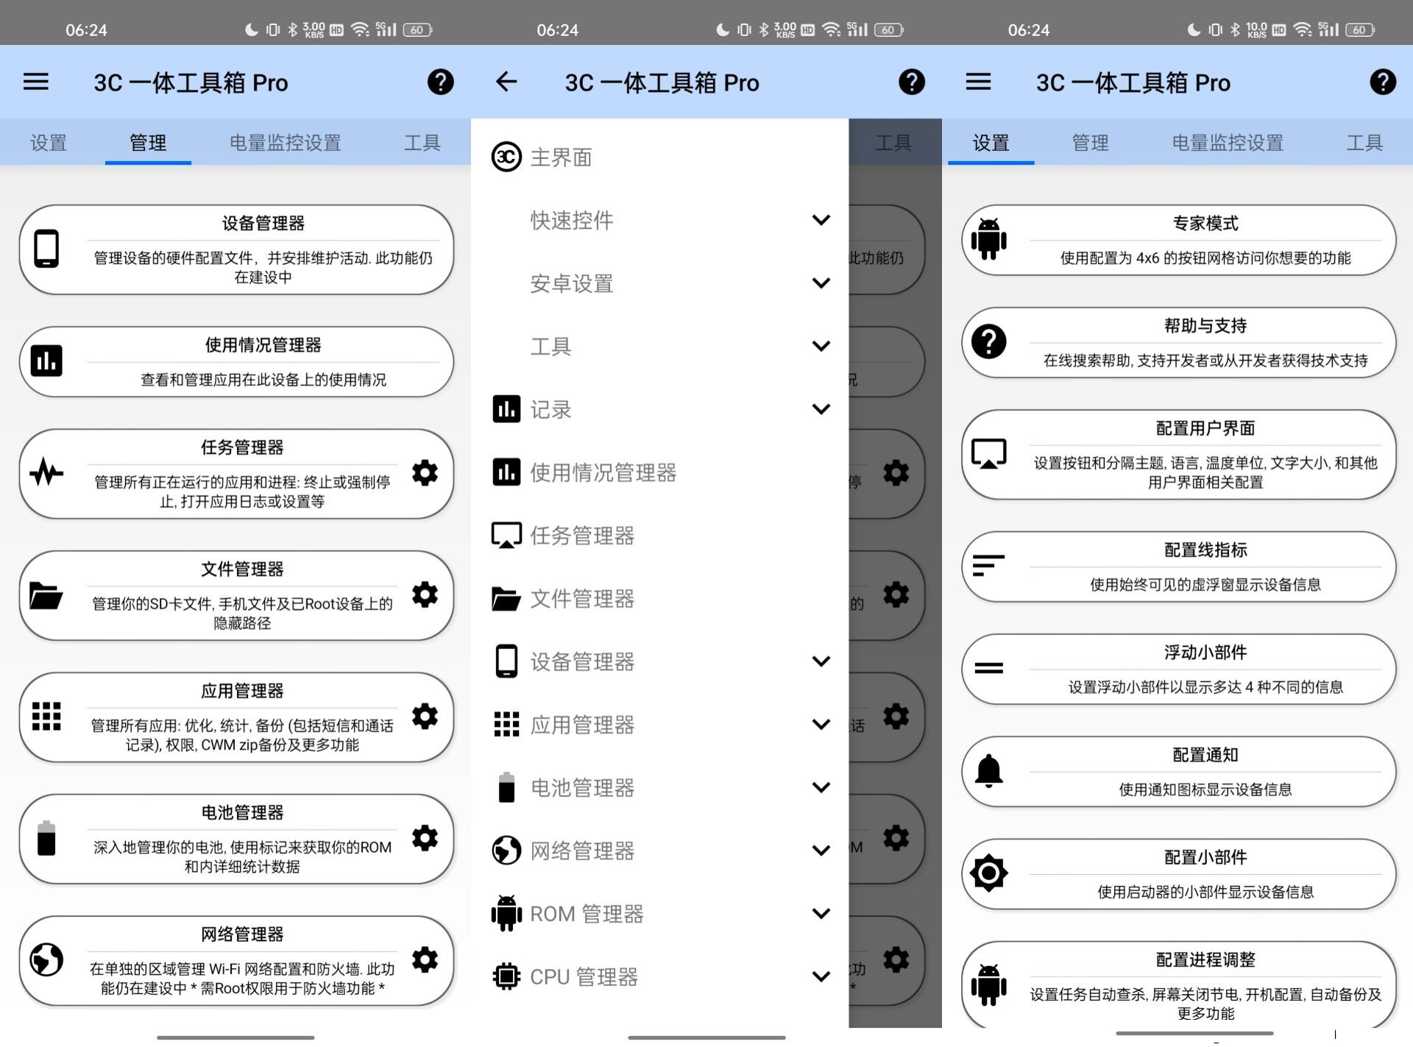Image resolution: width=1413 pixels, height=1047 pixels.
Task: Select the 工具 tab
Action: coord(422,142)
